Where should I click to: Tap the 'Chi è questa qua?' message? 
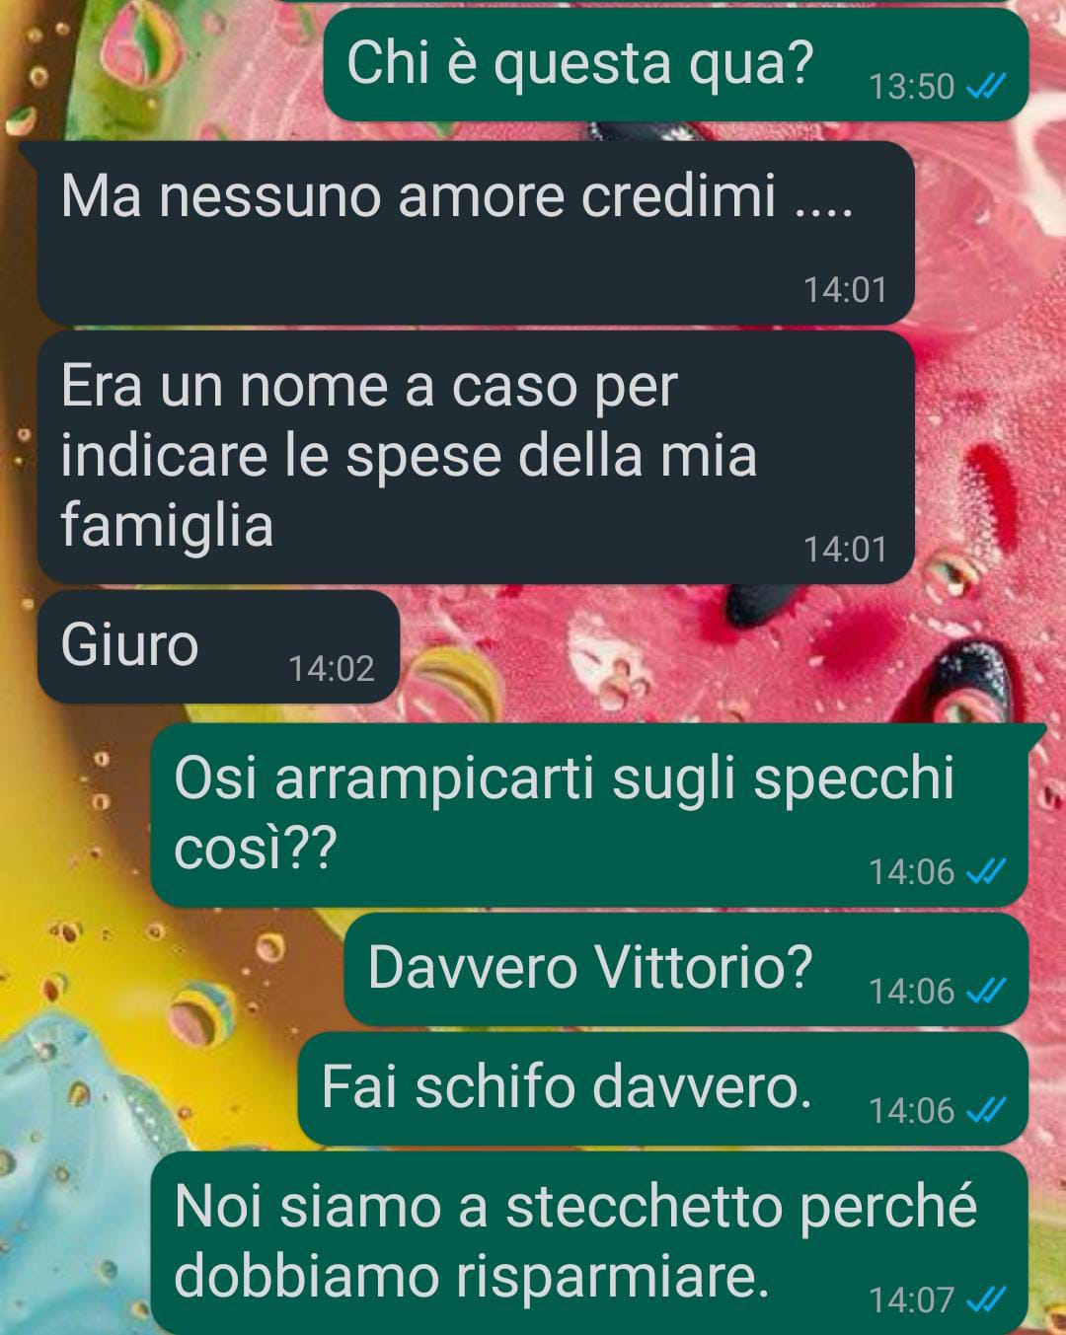click(676, 65)
